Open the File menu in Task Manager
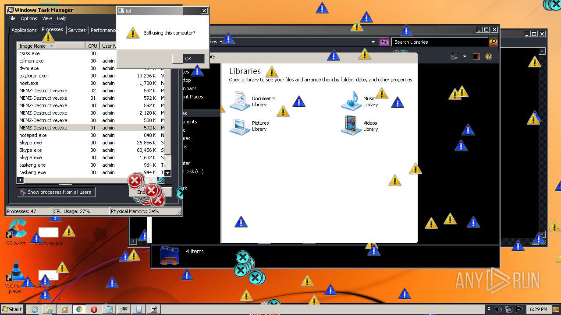 (12, 18)
